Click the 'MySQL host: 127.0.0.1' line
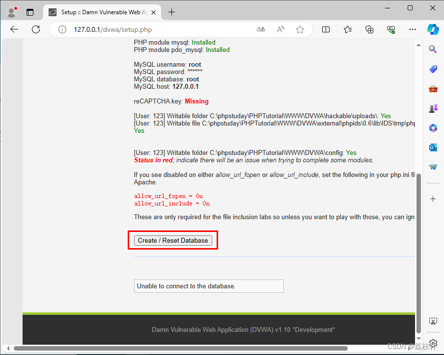 pyautogui.click(x=166, y=86)
